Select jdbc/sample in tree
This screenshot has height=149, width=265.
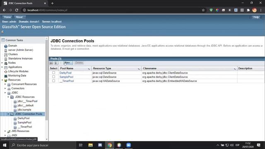pyautogui.click(x=24, y=110)
